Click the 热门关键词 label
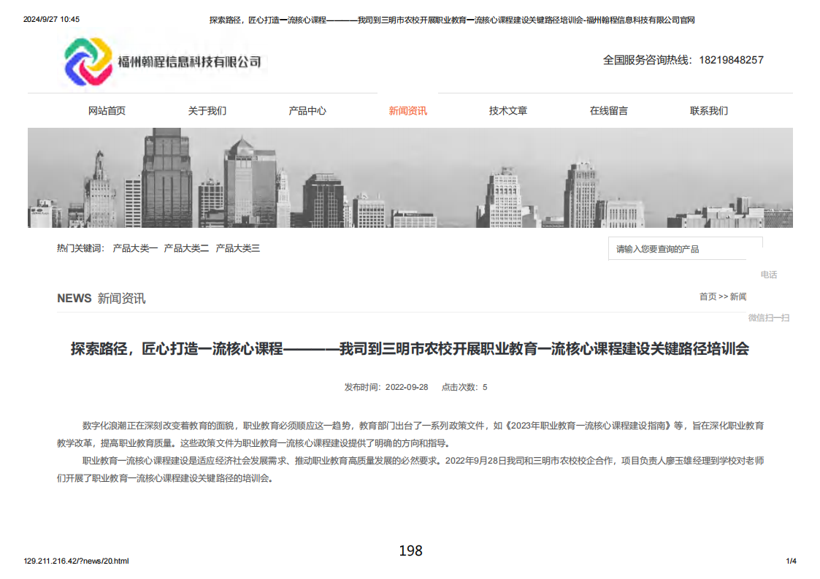Viewport: 820px width, 579px height. click(80, 248)
